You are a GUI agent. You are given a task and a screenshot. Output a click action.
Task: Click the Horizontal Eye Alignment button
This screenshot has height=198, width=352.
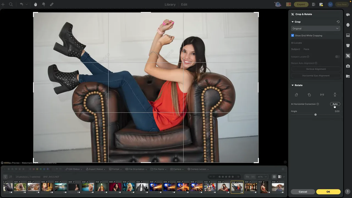pyautogui.click(x=316, y=76)
